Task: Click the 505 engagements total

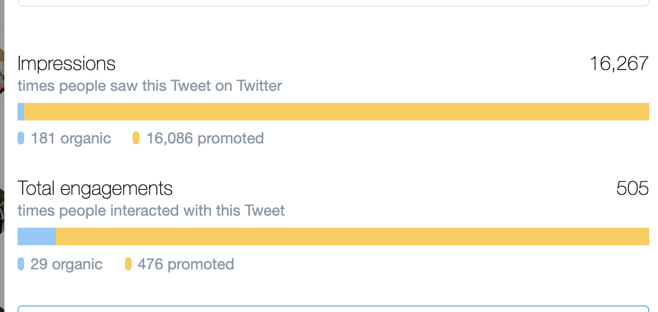Action: [x=632, y=188]
